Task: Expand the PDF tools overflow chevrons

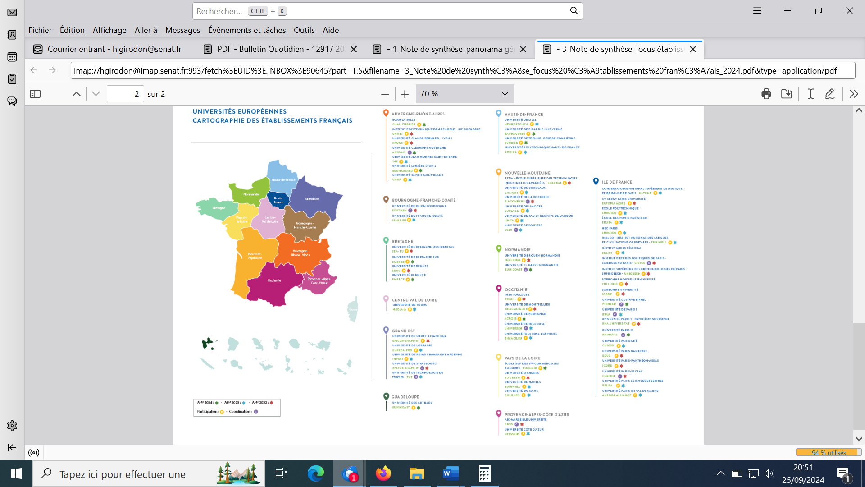Action: tap(854, 94)
